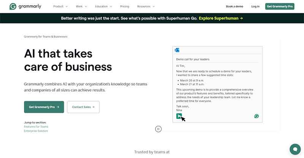Expand the Work dropdown menu
This screenshot has width=304, height=158.
tap(81, 6)
